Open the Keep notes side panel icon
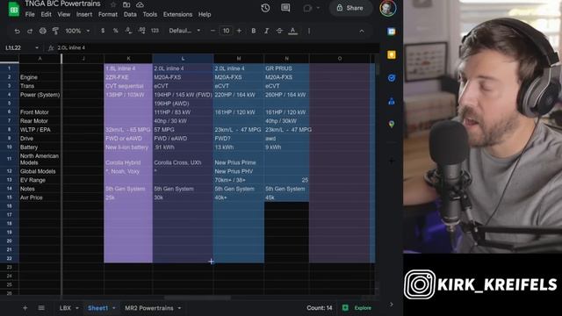562x316 pixels. tap(392, 54)
